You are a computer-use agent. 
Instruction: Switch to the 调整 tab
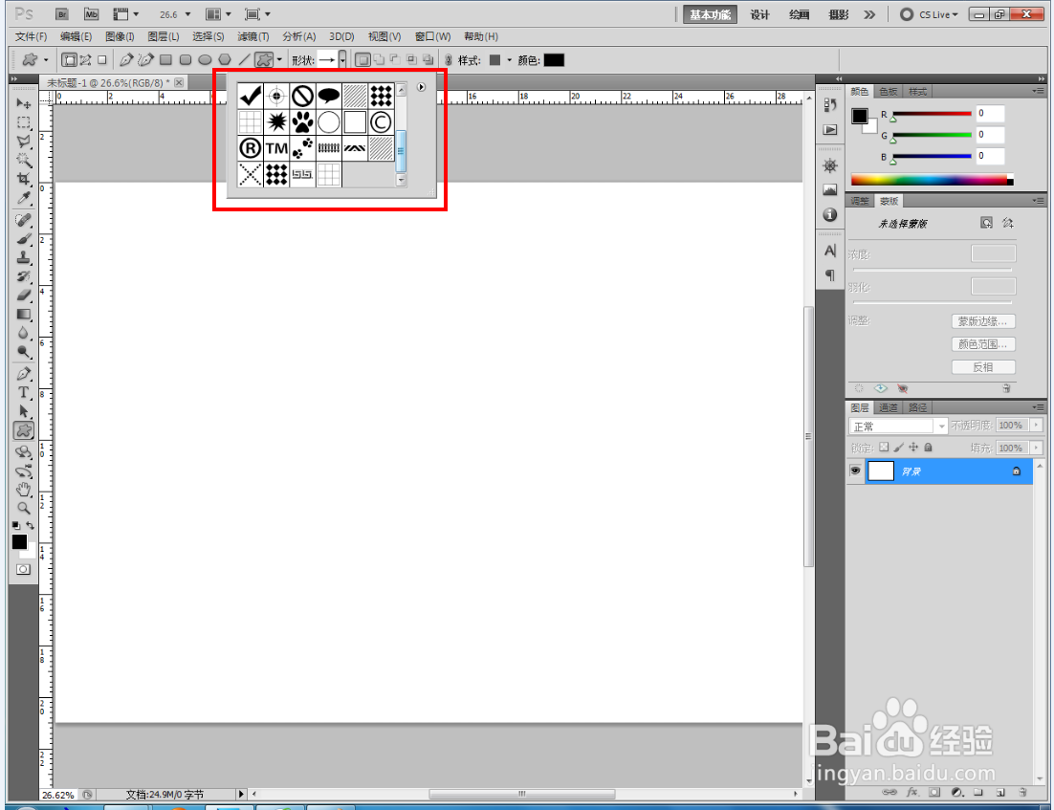(860, 201)
